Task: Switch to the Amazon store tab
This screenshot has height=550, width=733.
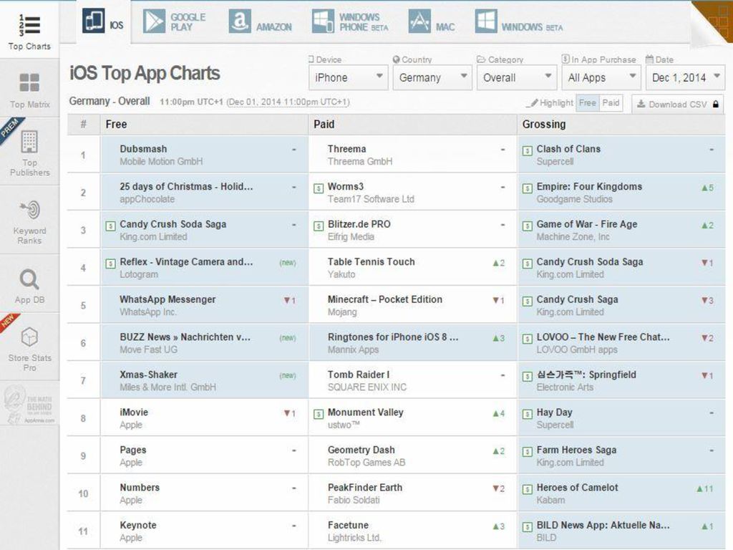Action: tap(261, 22)
